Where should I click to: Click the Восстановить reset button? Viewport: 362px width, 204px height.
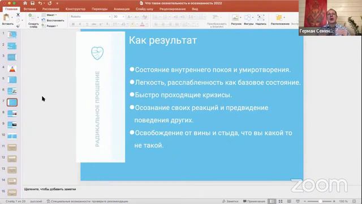pos(53,20)
